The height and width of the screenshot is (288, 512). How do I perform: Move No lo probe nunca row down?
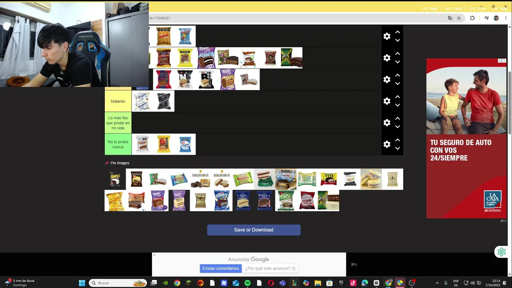(398, 148)
